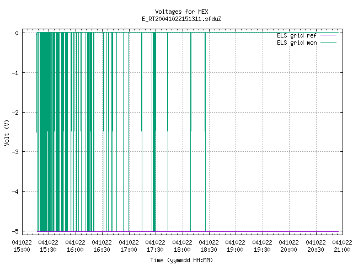Click the y-axis tick label -4
Image resolution: width=353 pixels, height=265 pixels.
[15, 192]
